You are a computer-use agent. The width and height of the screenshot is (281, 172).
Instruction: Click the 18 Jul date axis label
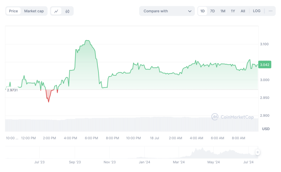154,138
